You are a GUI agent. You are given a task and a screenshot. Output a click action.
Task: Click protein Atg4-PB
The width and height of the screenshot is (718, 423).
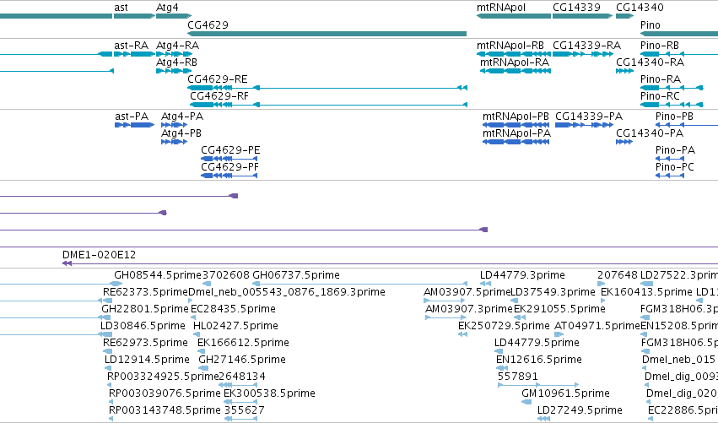tap(175, 142)
